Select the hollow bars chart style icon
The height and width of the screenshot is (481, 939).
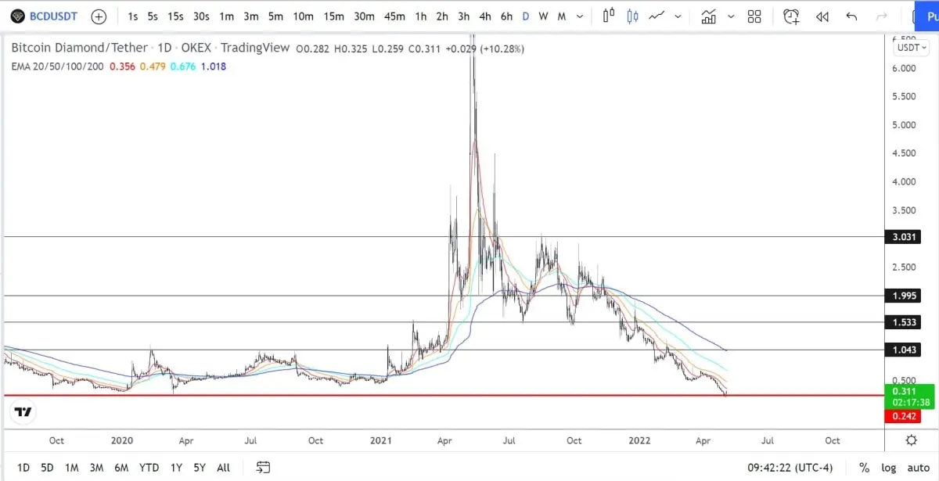(609, 16)
